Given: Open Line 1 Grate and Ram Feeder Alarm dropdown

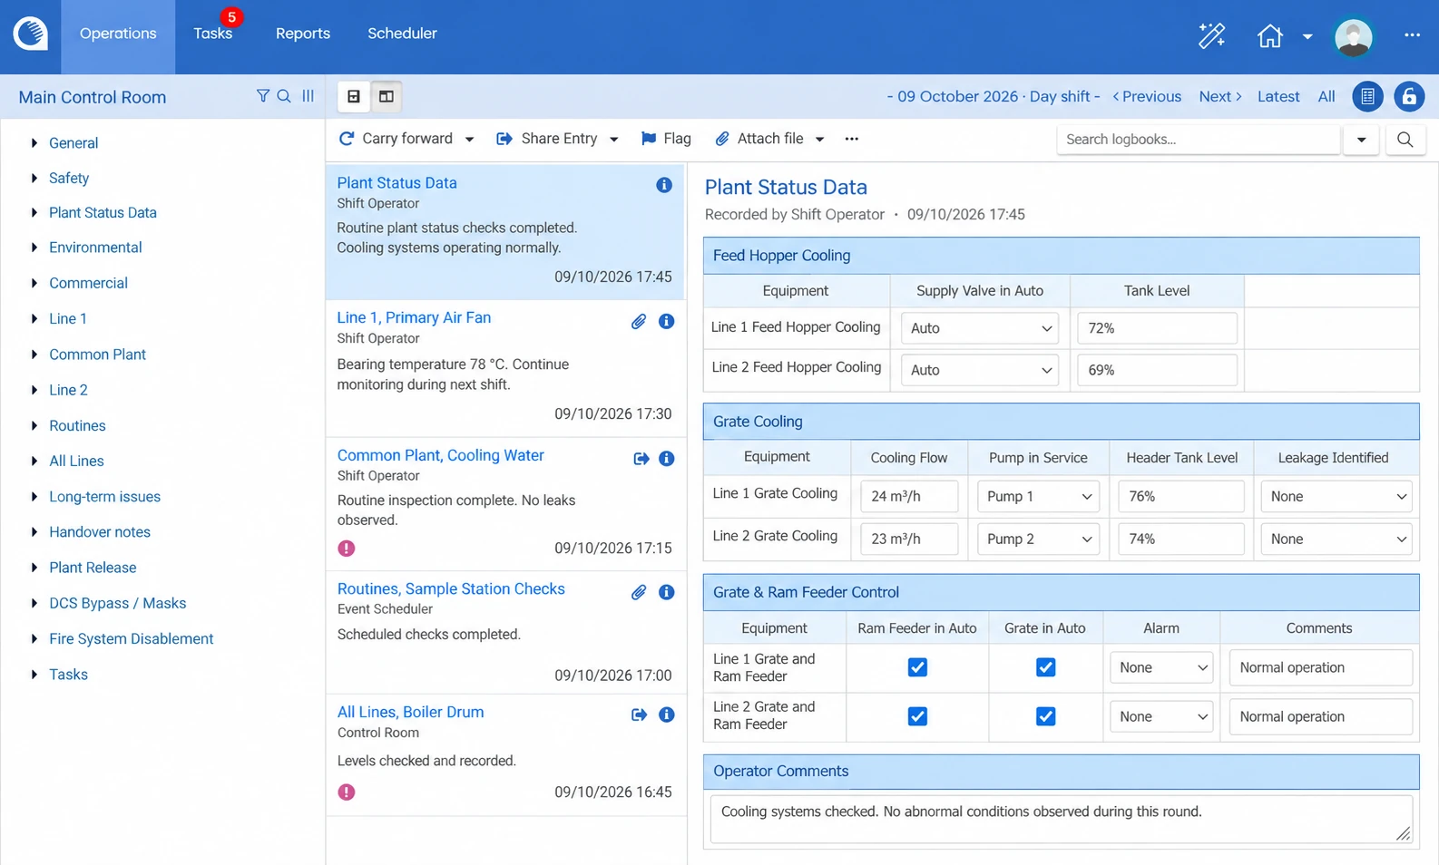Looking at the screenshot, I should pyautogui.click(x=1161, y=668).
